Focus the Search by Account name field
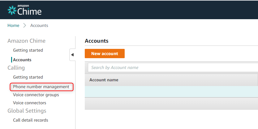 click(x=173, y=67)
